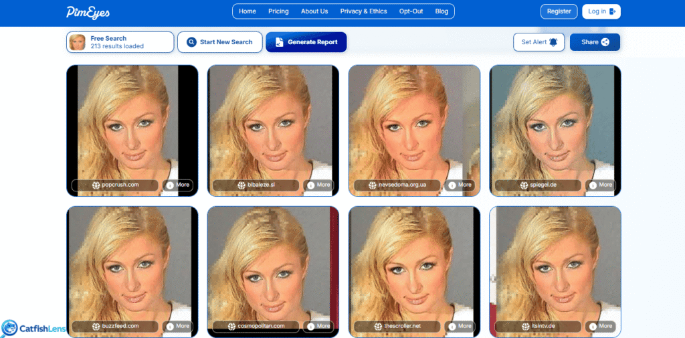Click the searched face thumbnail in Free Search
The height and width of the screenshot is (338, 685).
(78, 42)
